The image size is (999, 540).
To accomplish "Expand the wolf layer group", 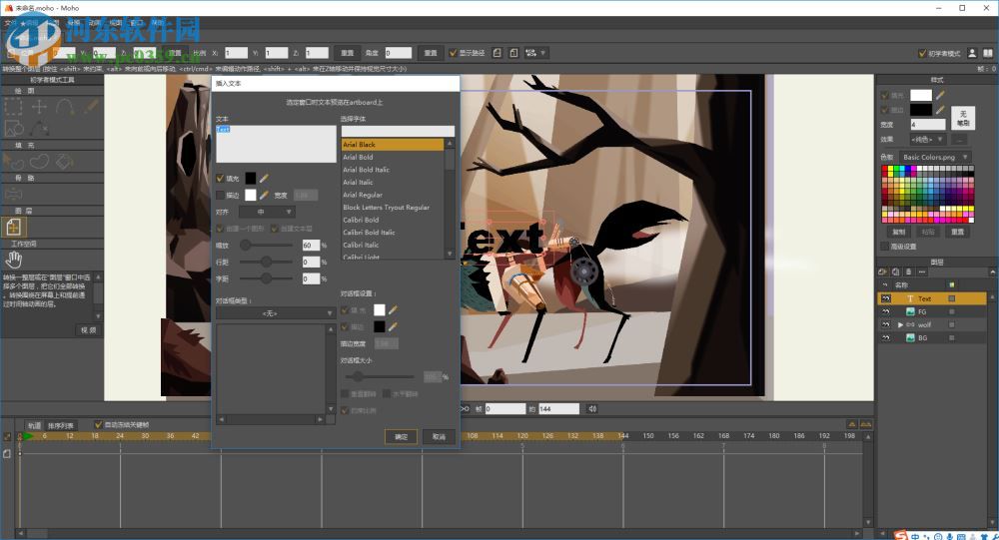I will (x=900, y=325).
